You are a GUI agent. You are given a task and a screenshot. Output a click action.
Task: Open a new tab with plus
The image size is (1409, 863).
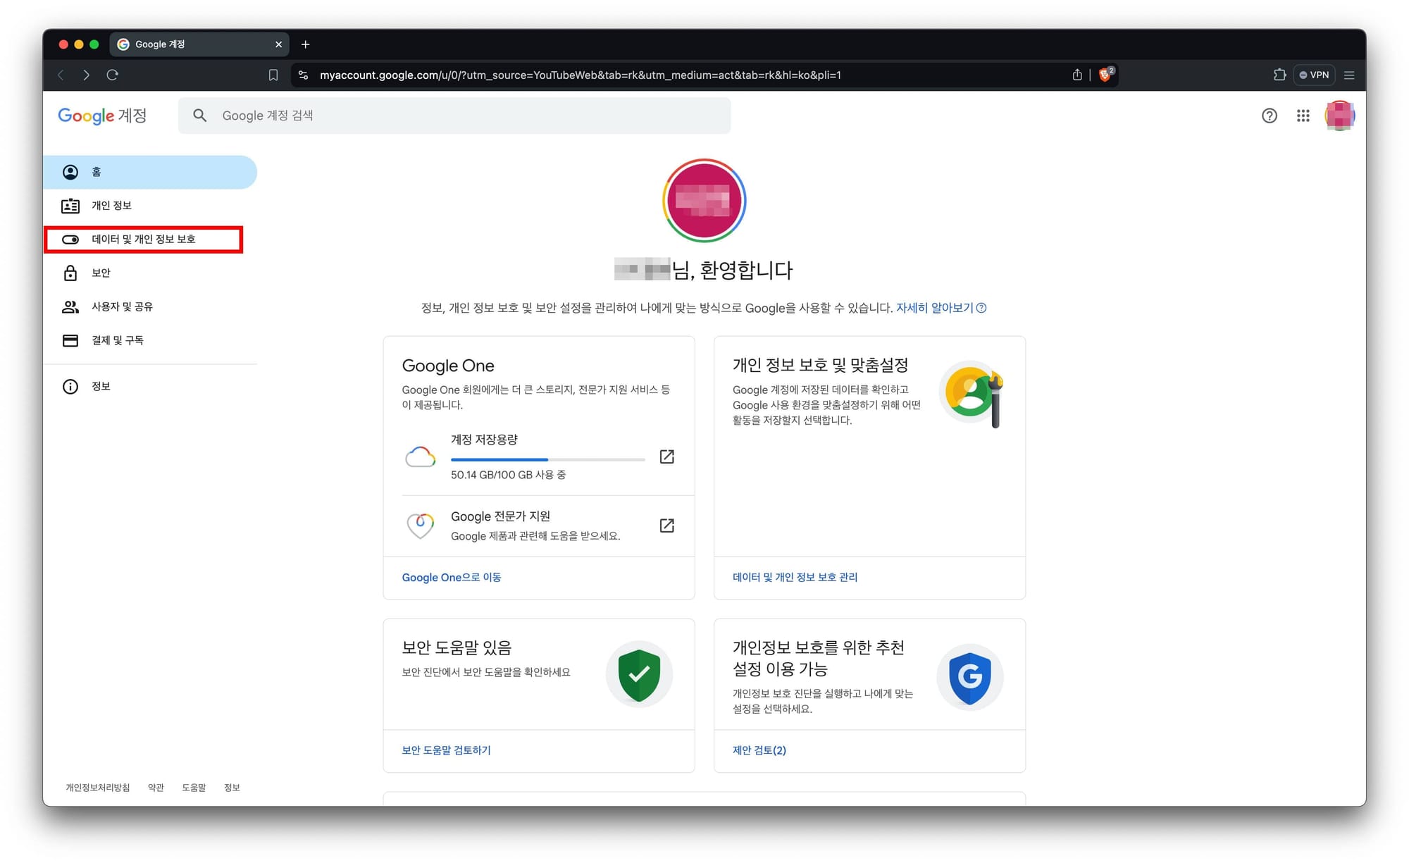305,44
